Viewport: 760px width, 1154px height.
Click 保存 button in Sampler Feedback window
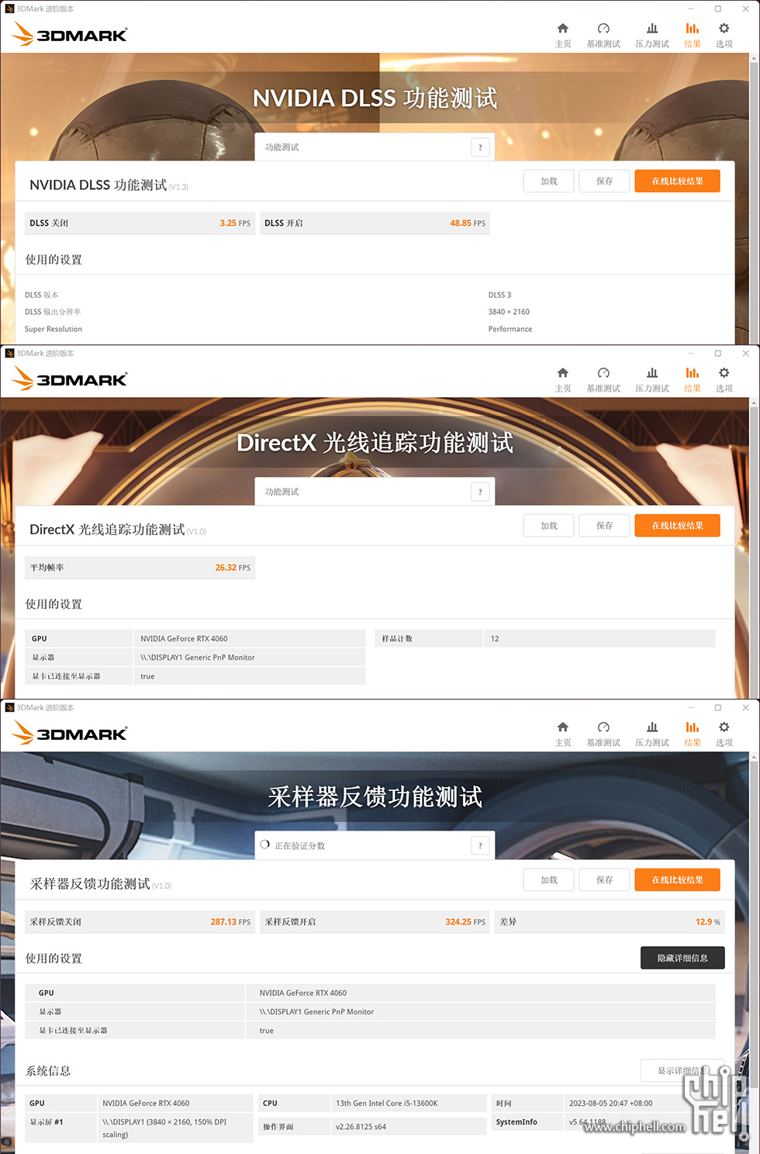point(605,880)
